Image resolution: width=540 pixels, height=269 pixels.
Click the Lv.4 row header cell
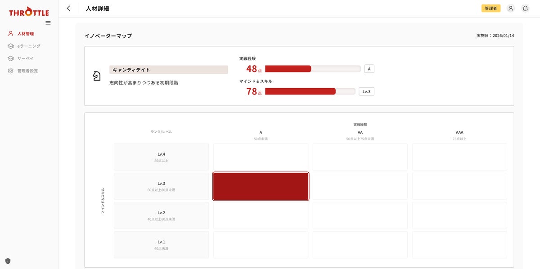coord(161,157)
